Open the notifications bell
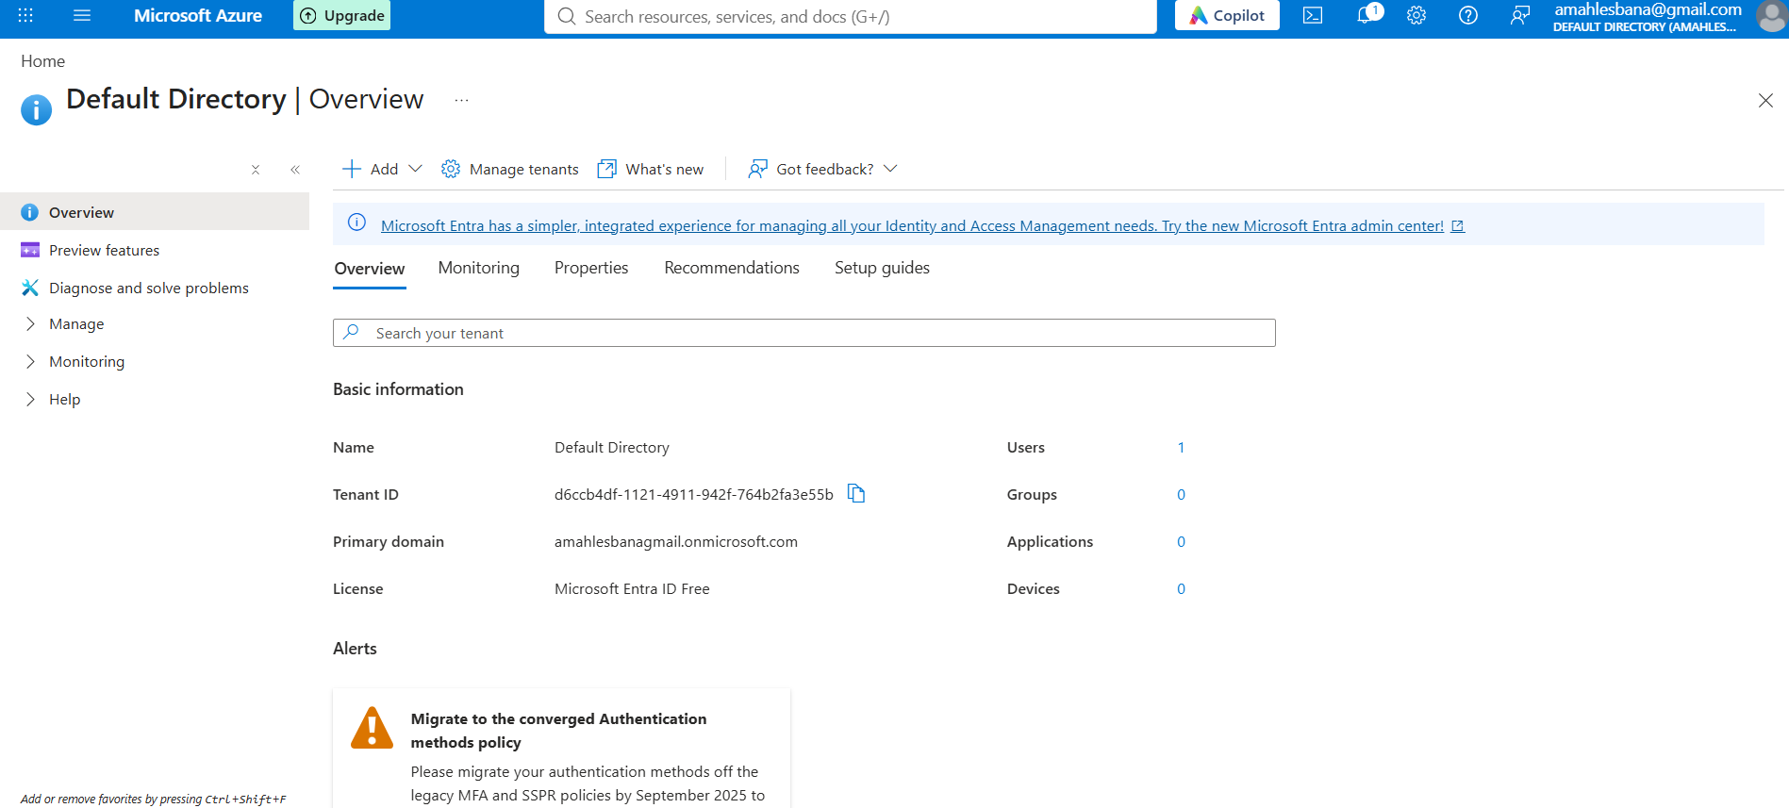1789x808 pixels. (1367, 14)
